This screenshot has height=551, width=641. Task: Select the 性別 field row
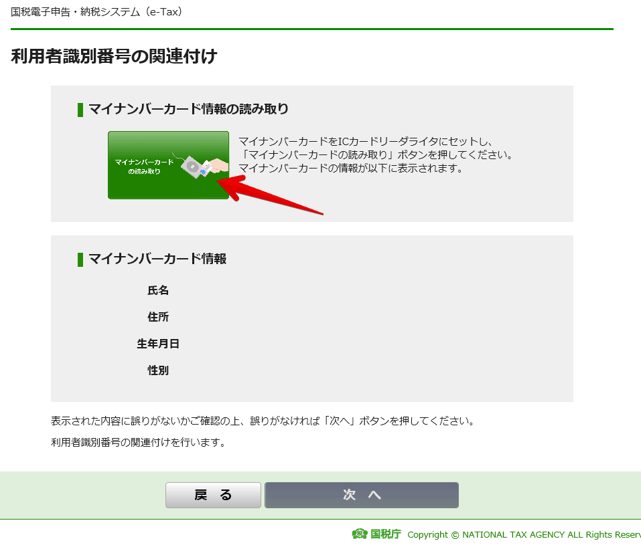(x=157, y=370)
